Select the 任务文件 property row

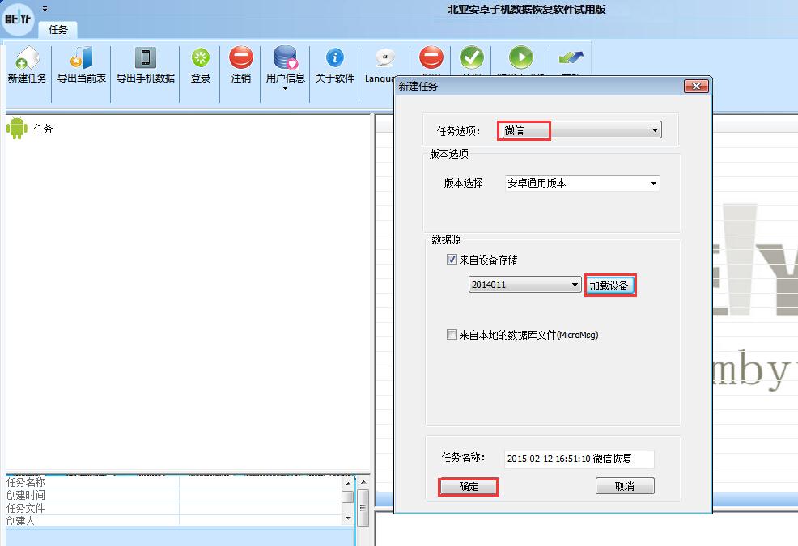click(174, 508)
